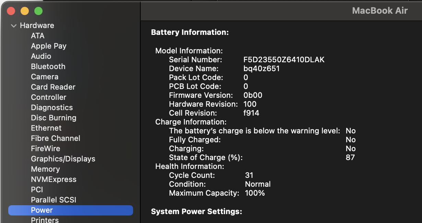This screenshot has width=422, height=223.
Task: Click the Charging label
Action: coord(186,148)
